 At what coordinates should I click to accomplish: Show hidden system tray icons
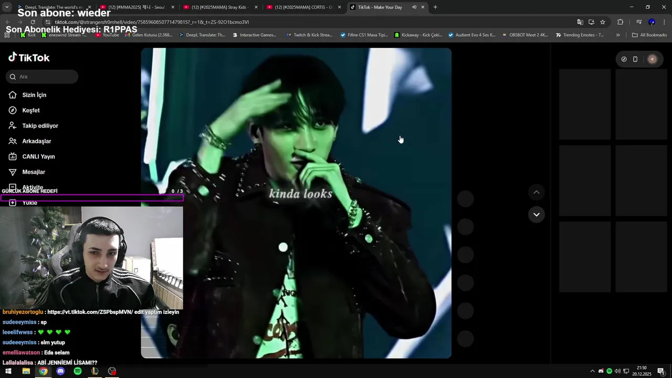point(593,371)
